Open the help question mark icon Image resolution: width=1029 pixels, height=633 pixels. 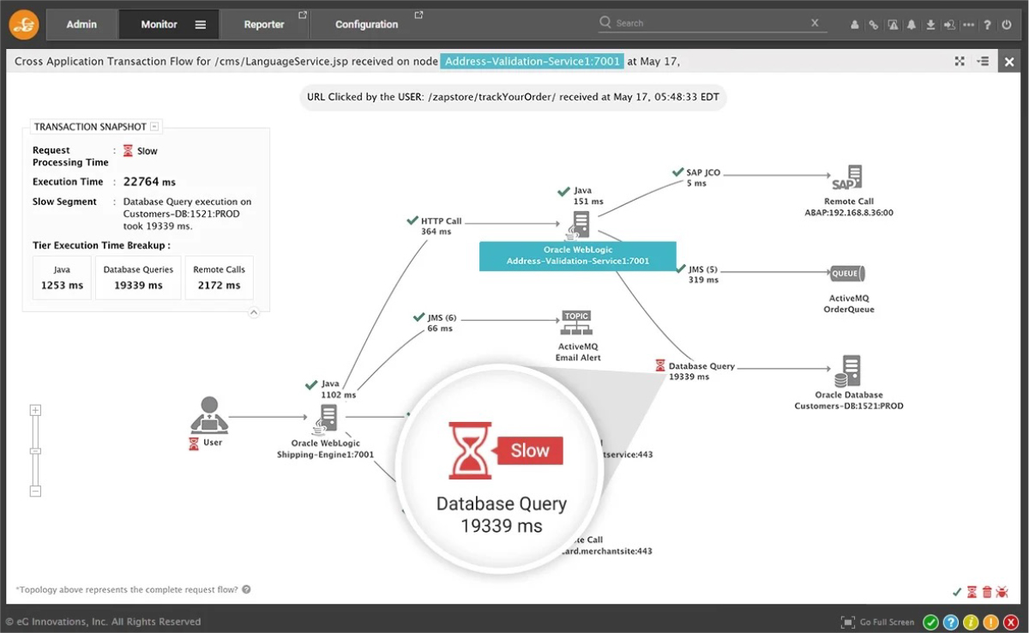988,25
